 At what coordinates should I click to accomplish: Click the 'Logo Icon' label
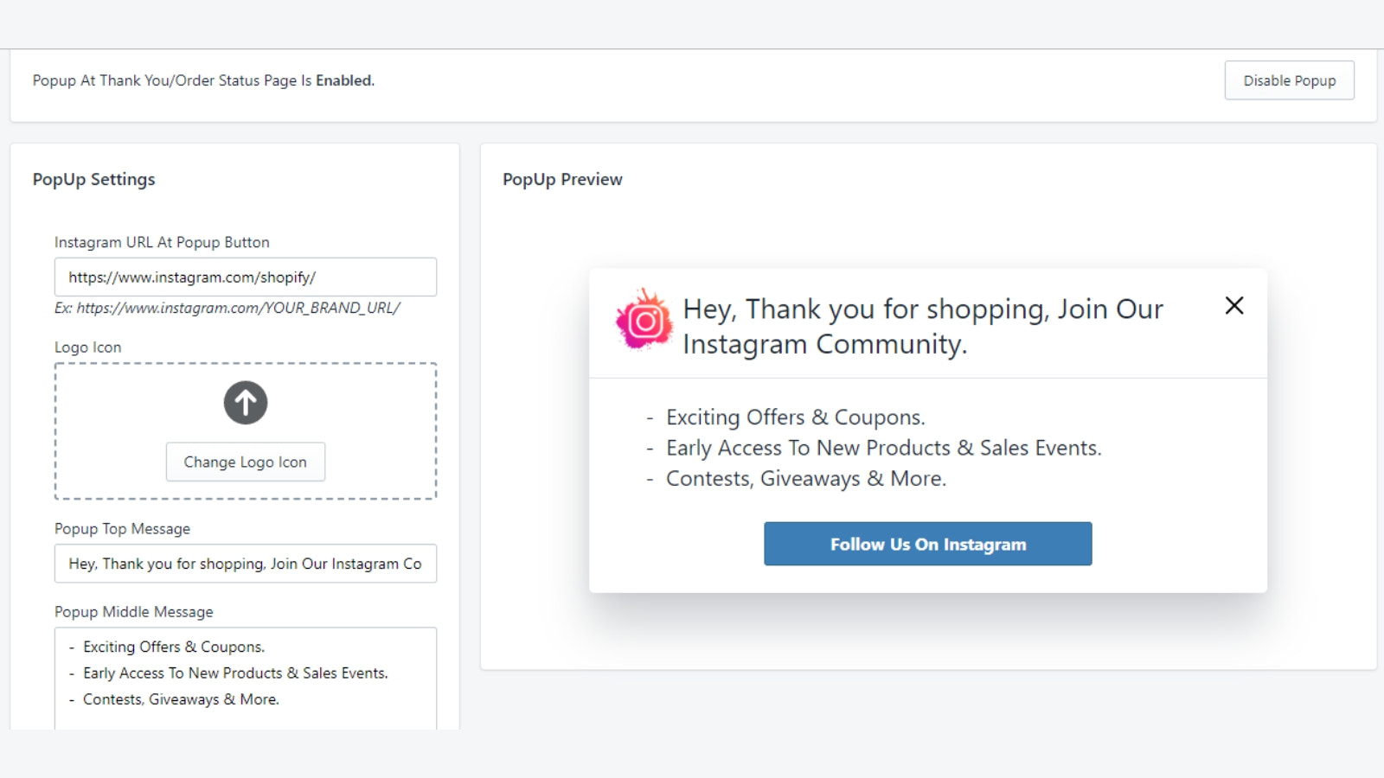88,347
